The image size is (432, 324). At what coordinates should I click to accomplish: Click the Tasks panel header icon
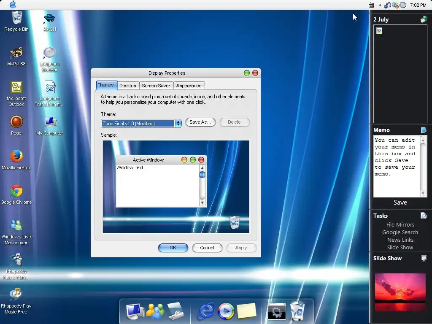point(424,216)
